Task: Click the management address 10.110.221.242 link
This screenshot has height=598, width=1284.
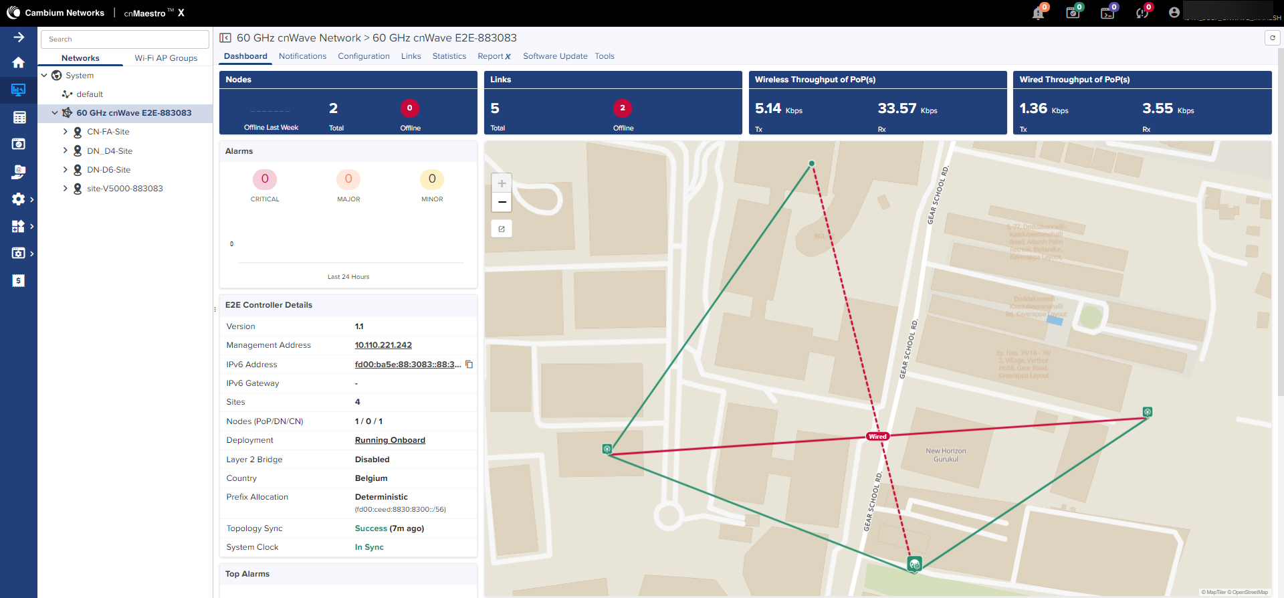Action: pyautogui.click(x=383, y=345)
